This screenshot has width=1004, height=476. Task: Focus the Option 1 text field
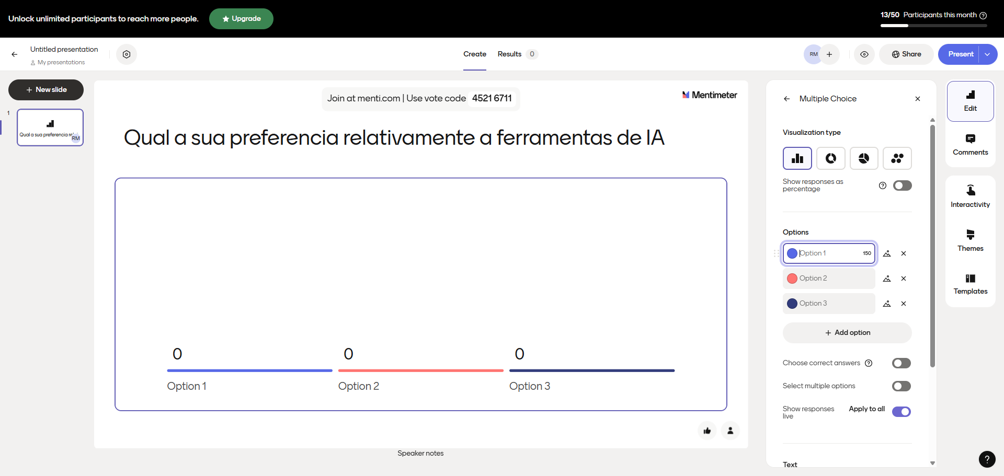(830, 253)
